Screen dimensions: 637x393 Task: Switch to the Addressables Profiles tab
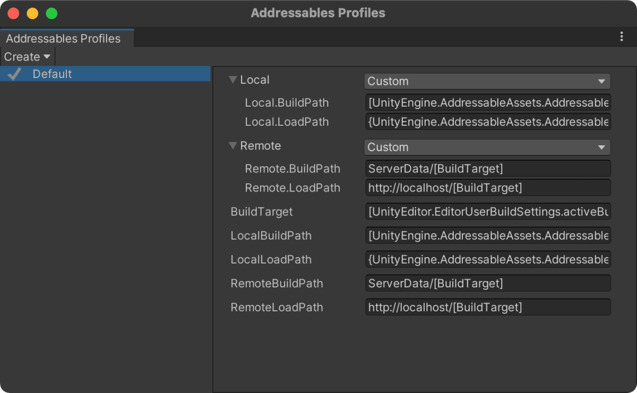tap(66, 38)
